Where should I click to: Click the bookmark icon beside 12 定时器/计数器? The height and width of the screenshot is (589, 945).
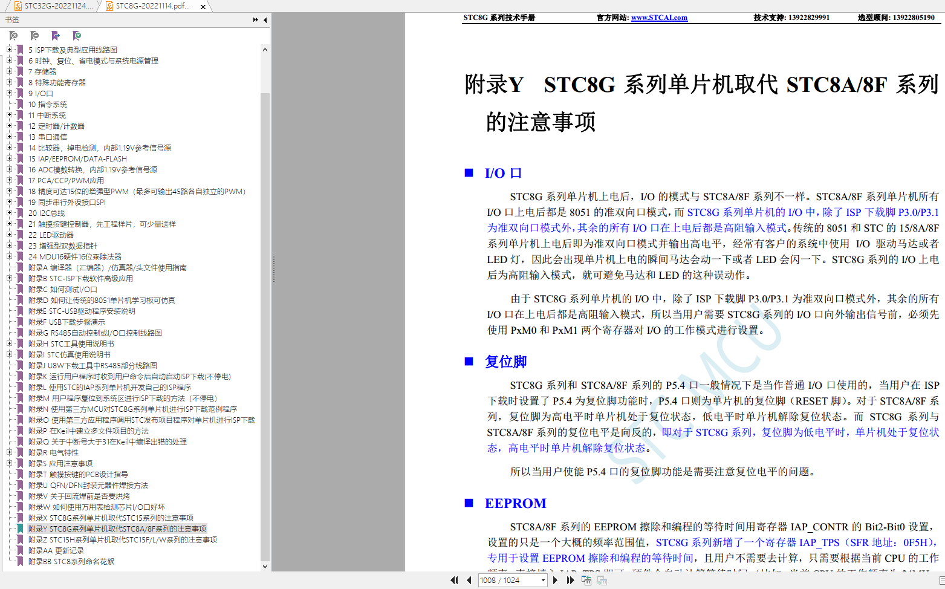pos(21,126)
